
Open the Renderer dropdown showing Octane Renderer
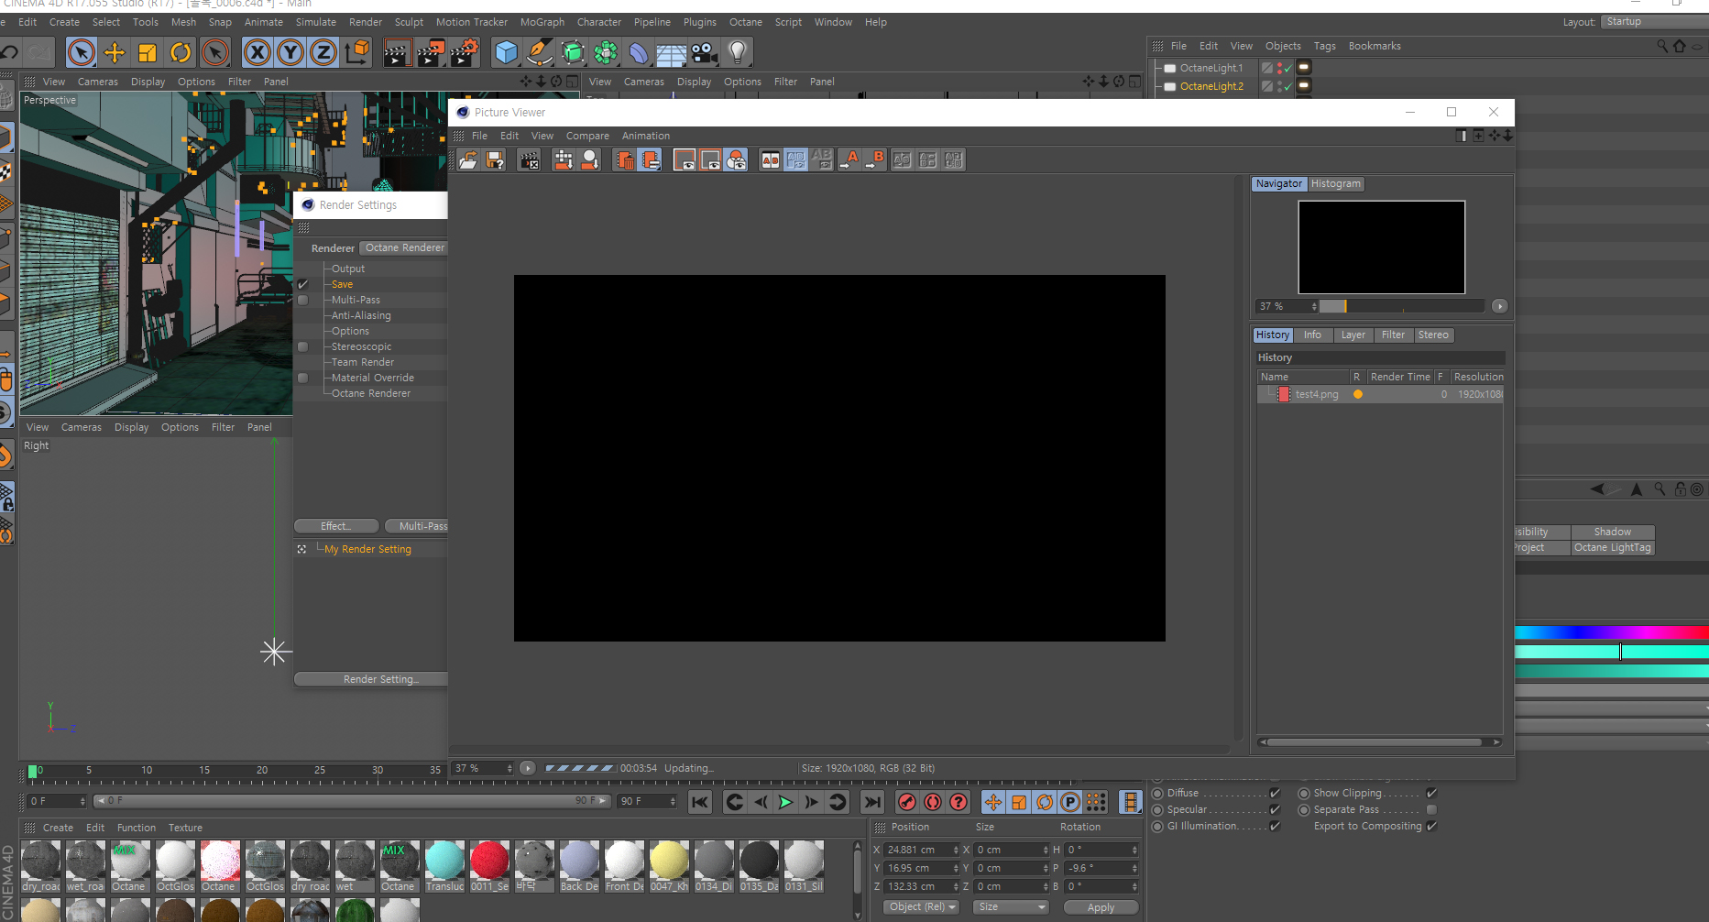click(403, 247)
